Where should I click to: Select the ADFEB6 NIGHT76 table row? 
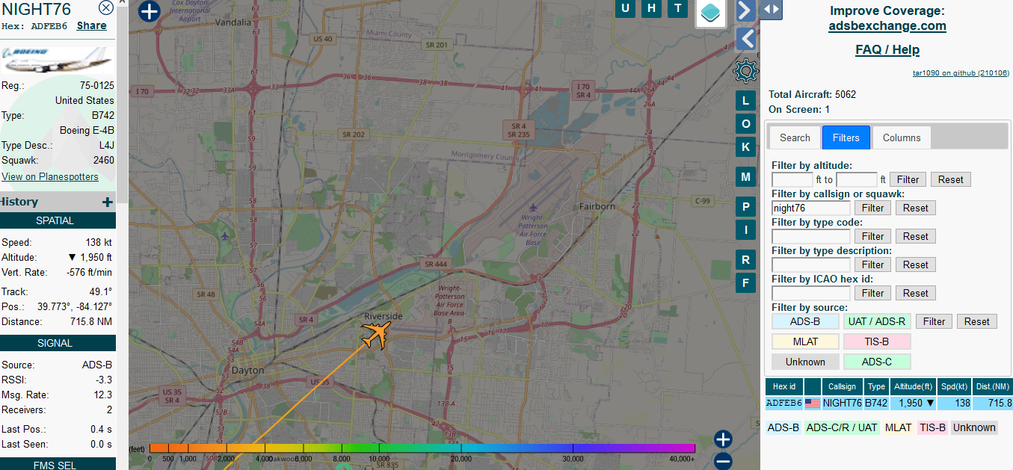[889, 403]
